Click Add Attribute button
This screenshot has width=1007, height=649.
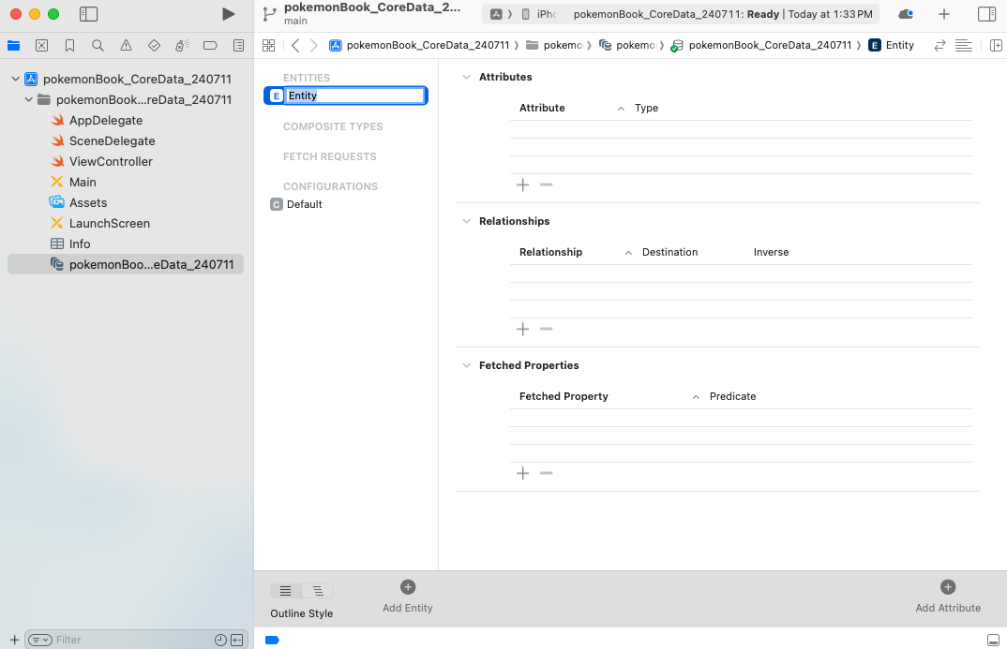948,597
